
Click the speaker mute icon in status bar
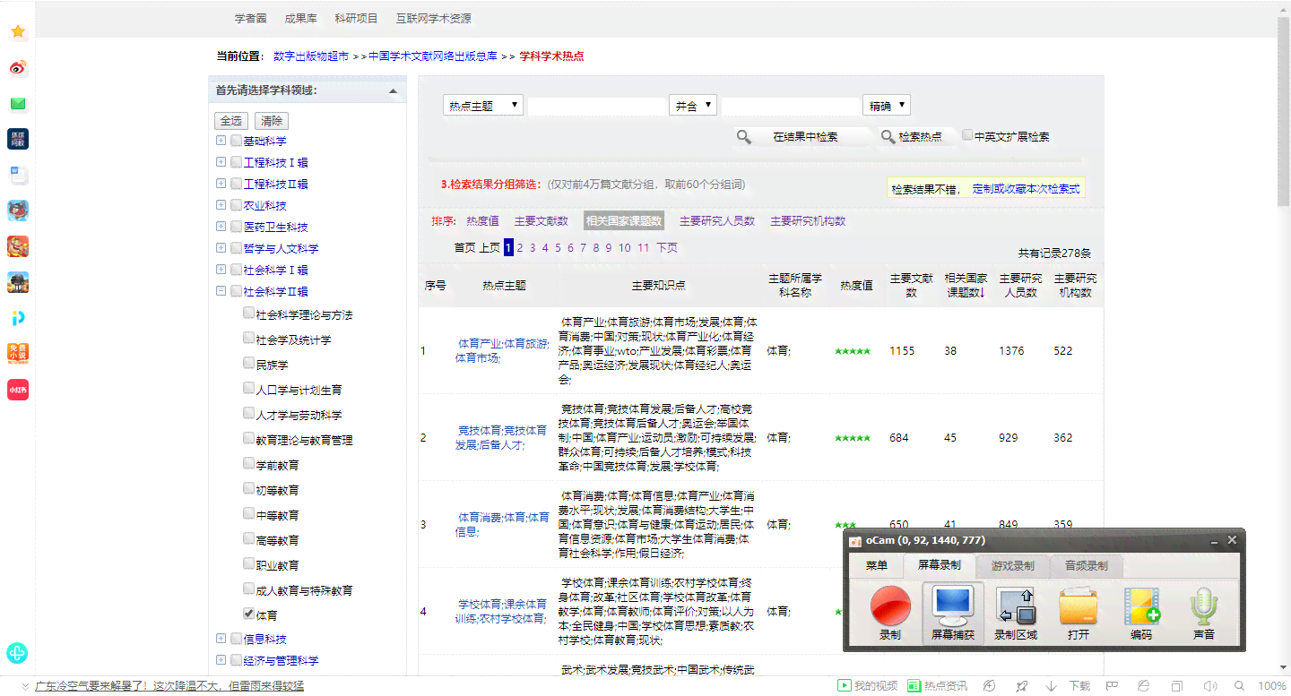tap(1210, 686)
